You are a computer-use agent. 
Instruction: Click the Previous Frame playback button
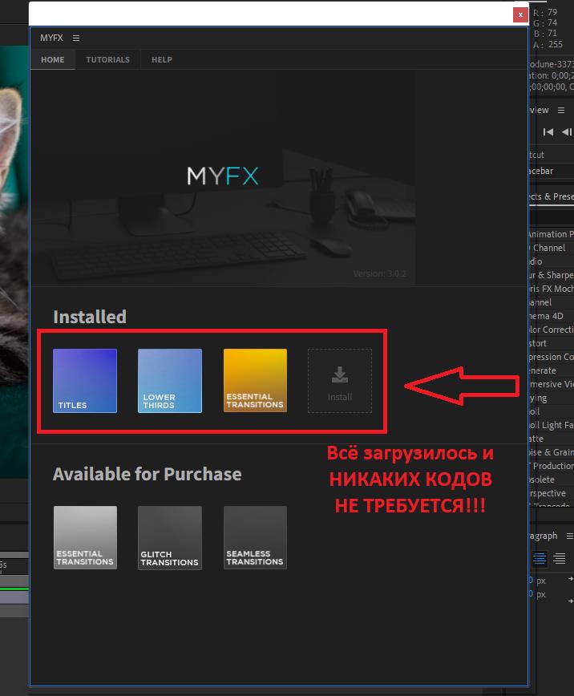(567, 132)
